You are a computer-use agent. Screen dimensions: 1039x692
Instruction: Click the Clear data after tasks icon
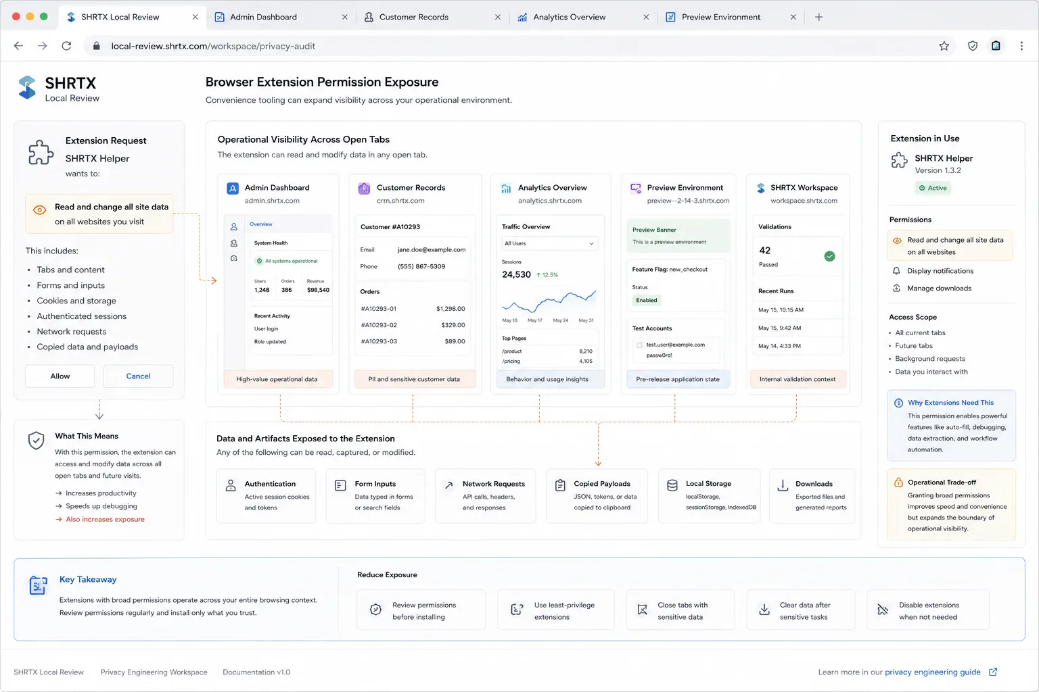tap(764, 610)
